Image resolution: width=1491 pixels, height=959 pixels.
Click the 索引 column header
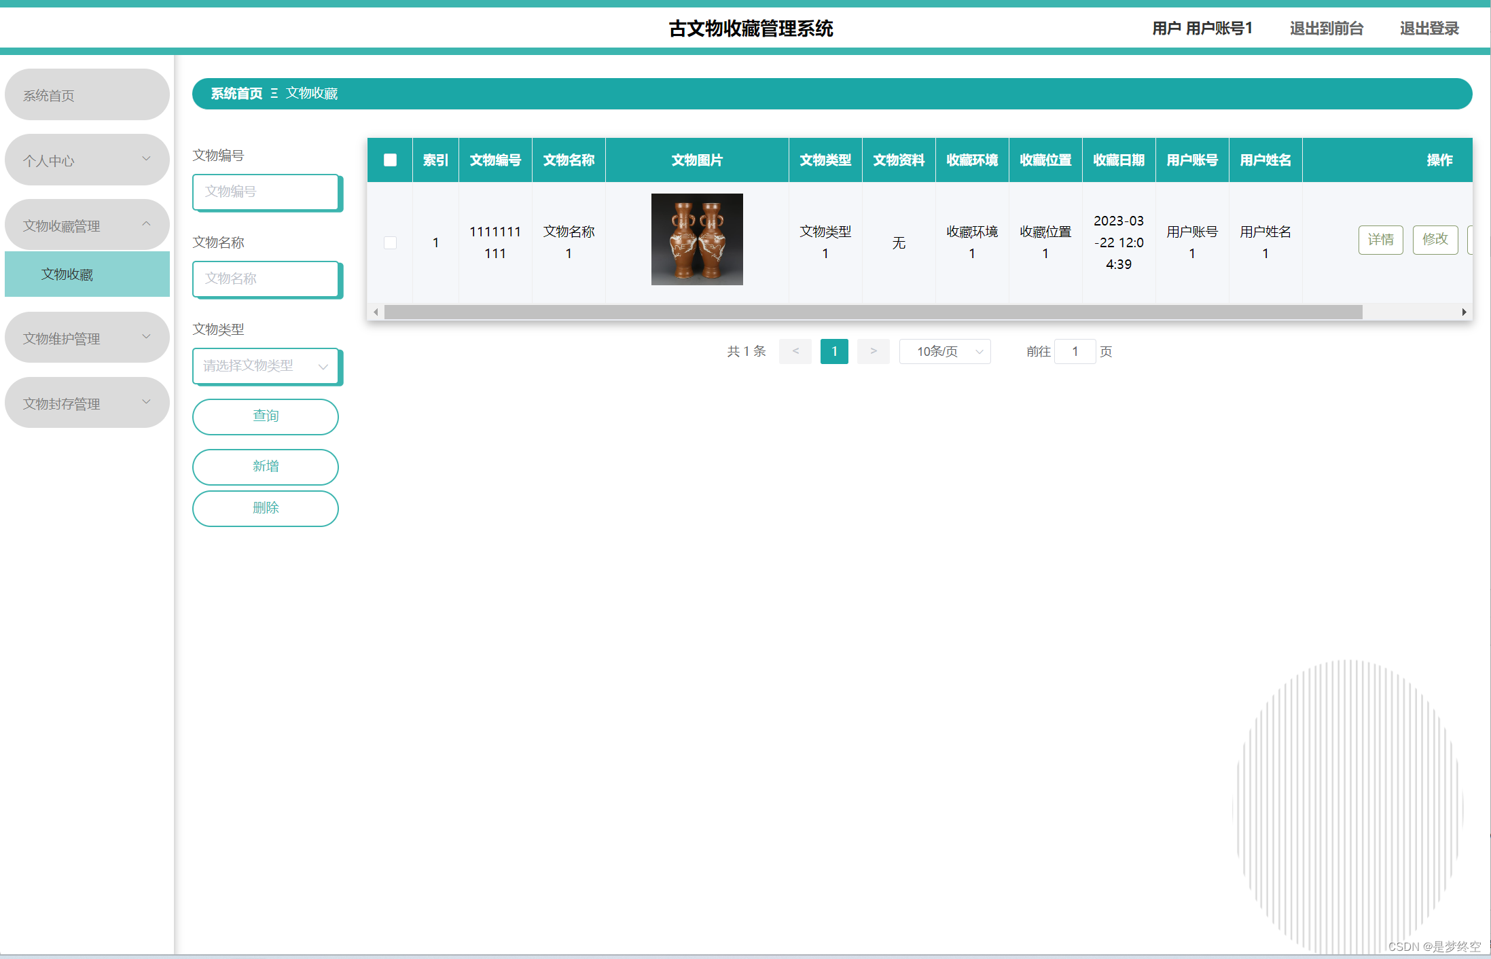click(435, 160)
